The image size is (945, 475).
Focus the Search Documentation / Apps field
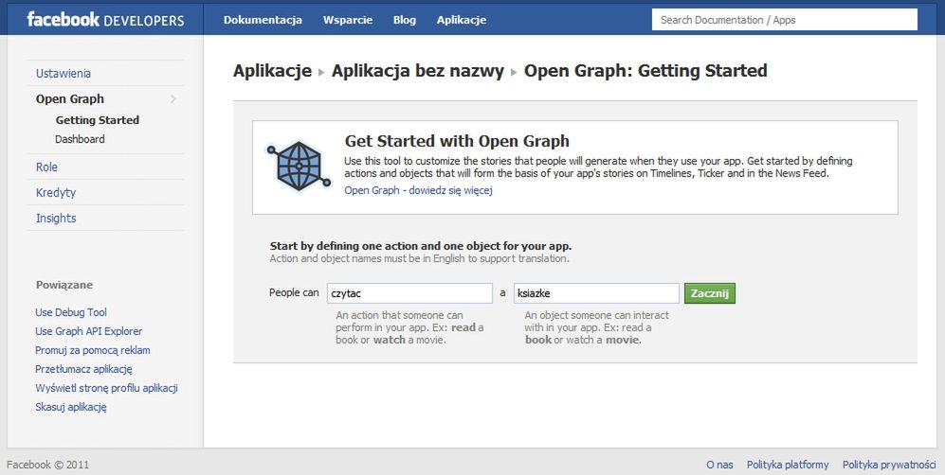pos(785,19)
